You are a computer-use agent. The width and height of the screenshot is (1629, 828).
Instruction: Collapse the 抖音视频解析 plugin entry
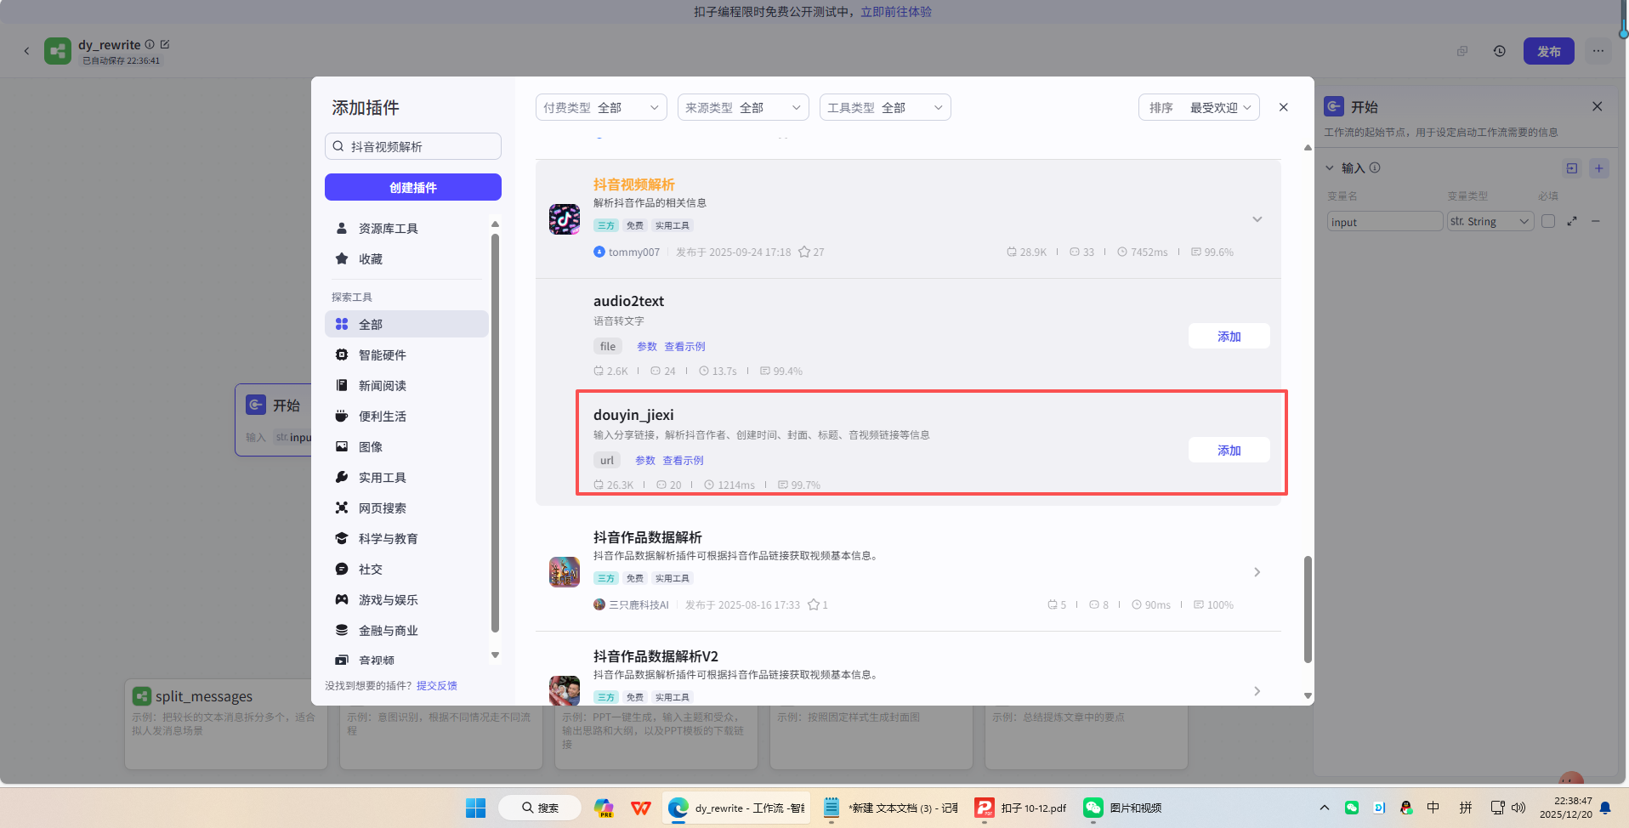point(1257,219)
